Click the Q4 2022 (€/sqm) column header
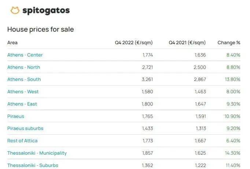 [x=134, y=43]
